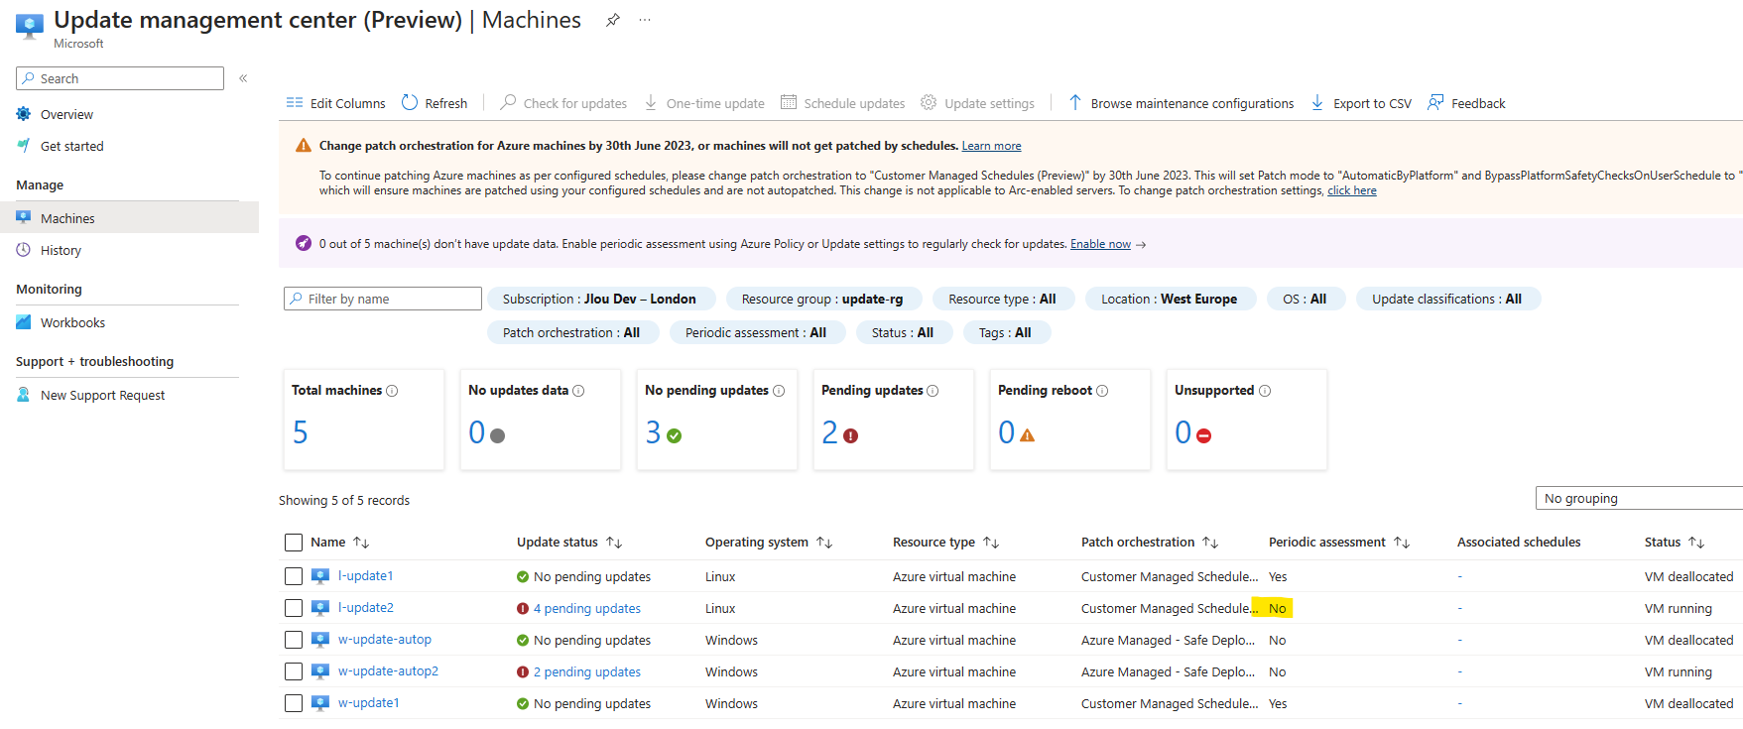The height and width of the screenshot is (729, 1743).
Task: Click the 'click here' link in warning banner
Action: 1352,190
